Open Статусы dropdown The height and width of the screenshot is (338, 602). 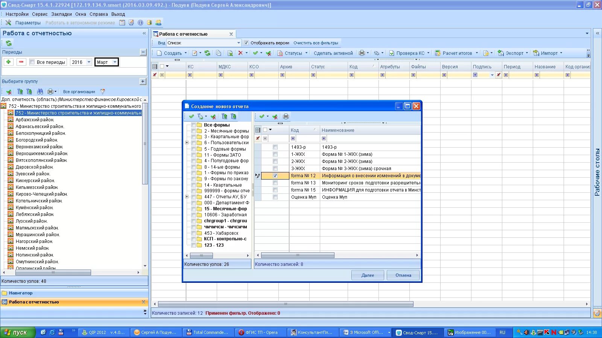point(306,53)
